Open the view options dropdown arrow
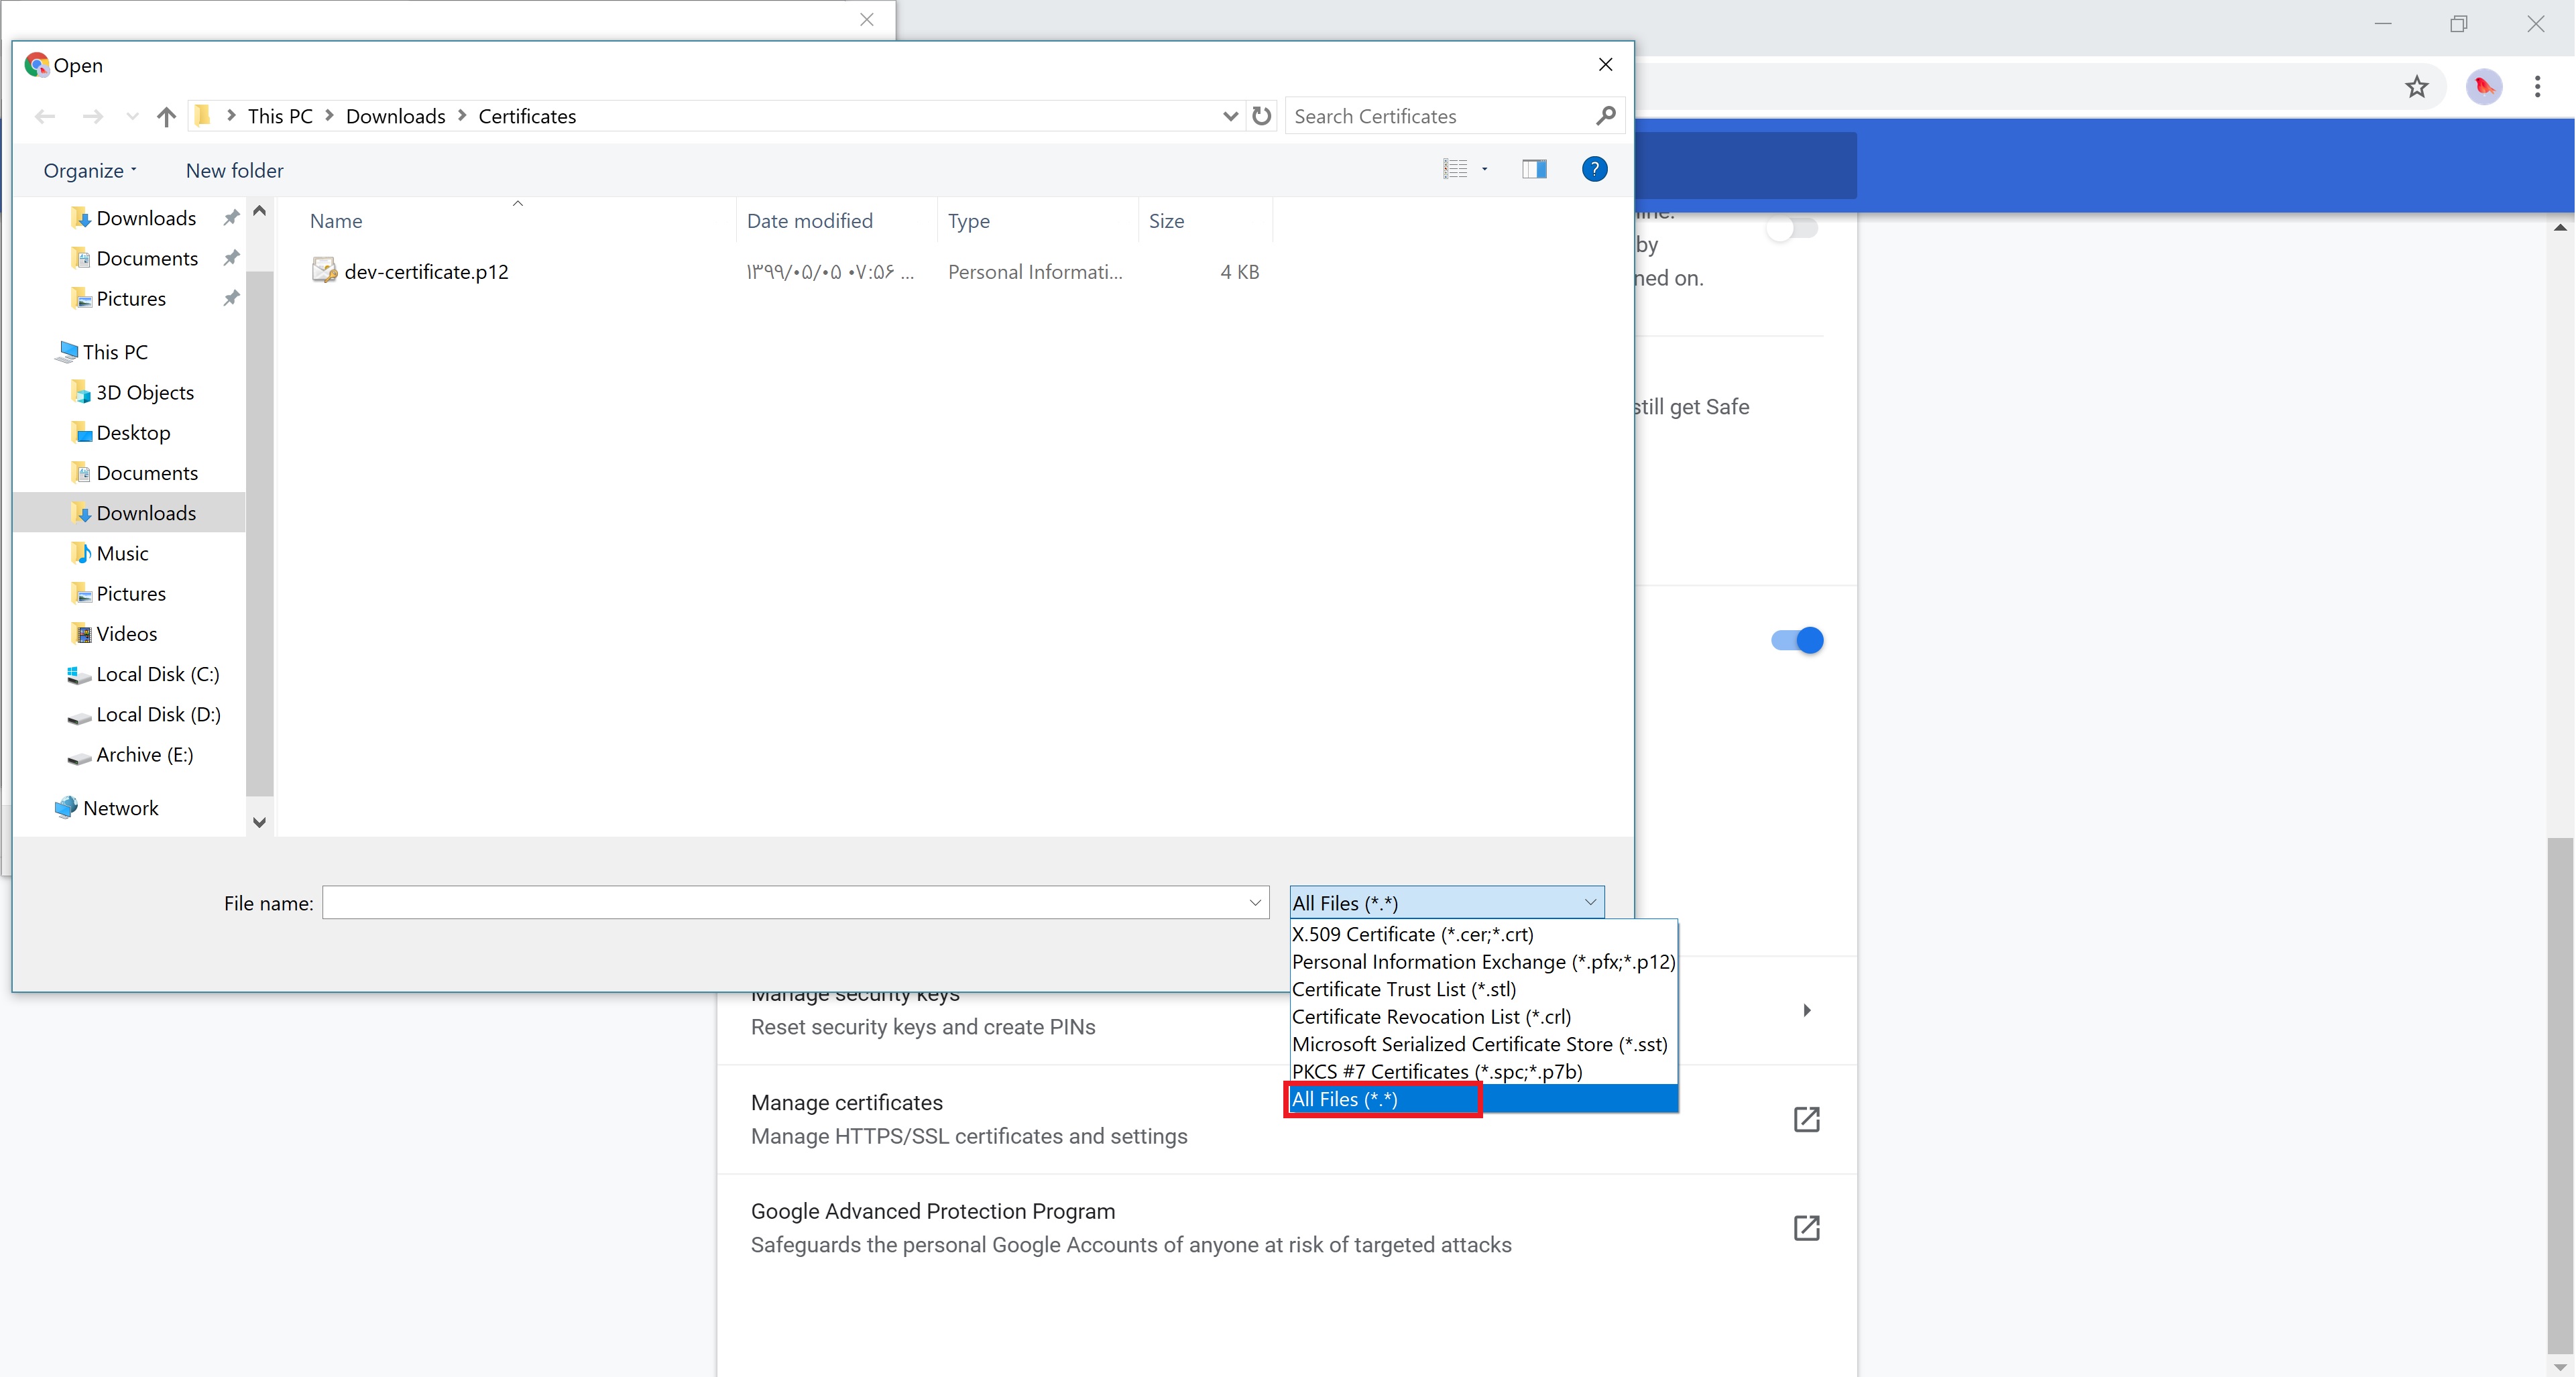 pos(1485,169)
